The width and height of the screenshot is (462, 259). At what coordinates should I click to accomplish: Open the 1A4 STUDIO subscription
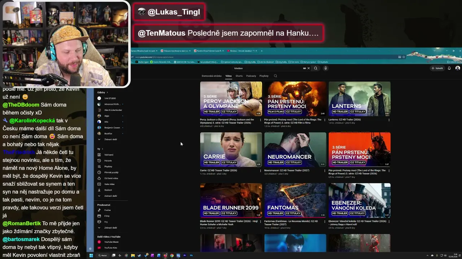(110, 98)
